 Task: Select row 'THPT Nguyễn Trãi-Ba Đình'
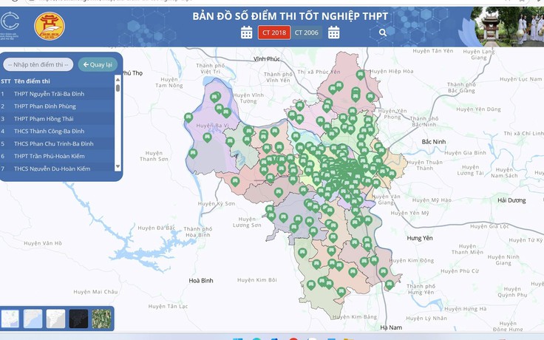coord(57,94)
